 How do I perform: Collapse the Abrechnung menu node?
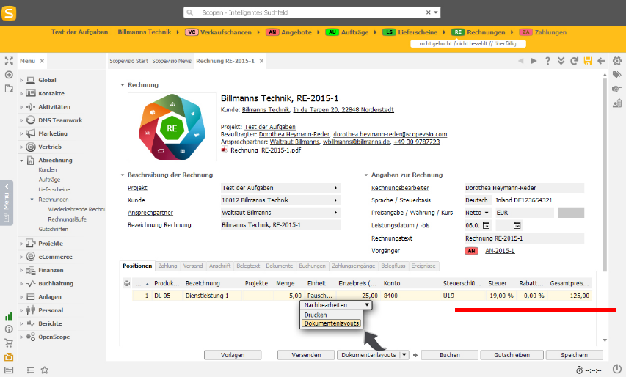tap(21, 161)
